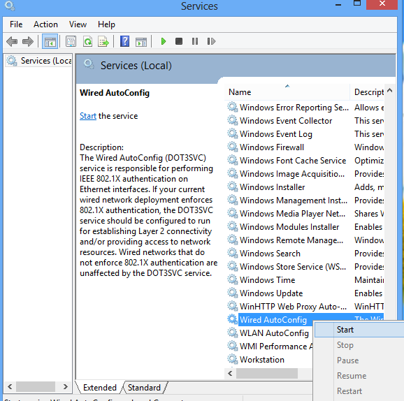Click the Refresh toolbar icon
The image size is (404, 401).
tap(87, 41)
